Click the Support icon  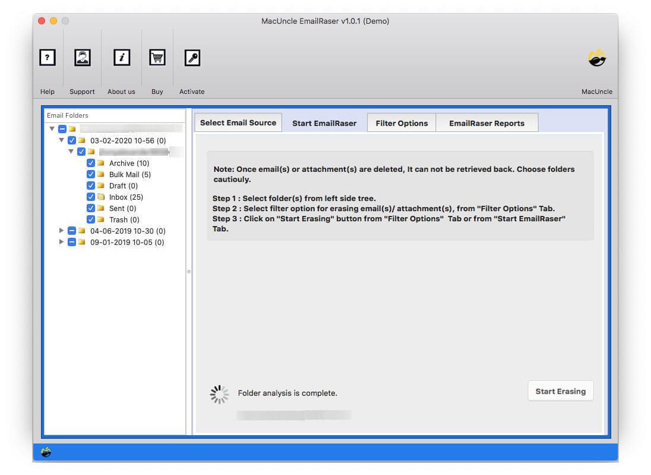(x=82, y=57)
